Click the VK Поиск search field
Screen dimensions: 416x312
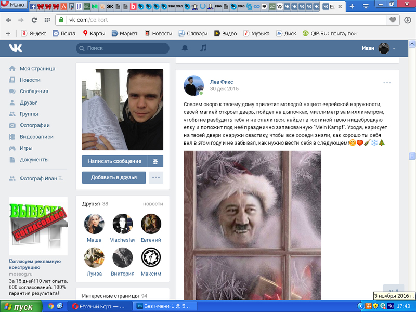[x=123, y=48]
